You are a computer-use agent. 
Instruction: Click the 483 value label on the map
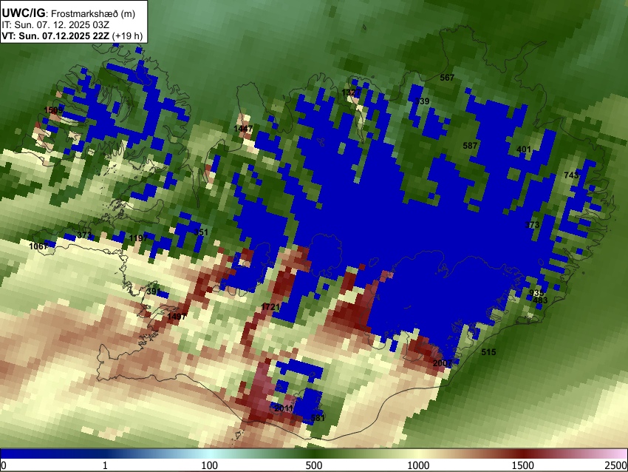click(540, 300)
